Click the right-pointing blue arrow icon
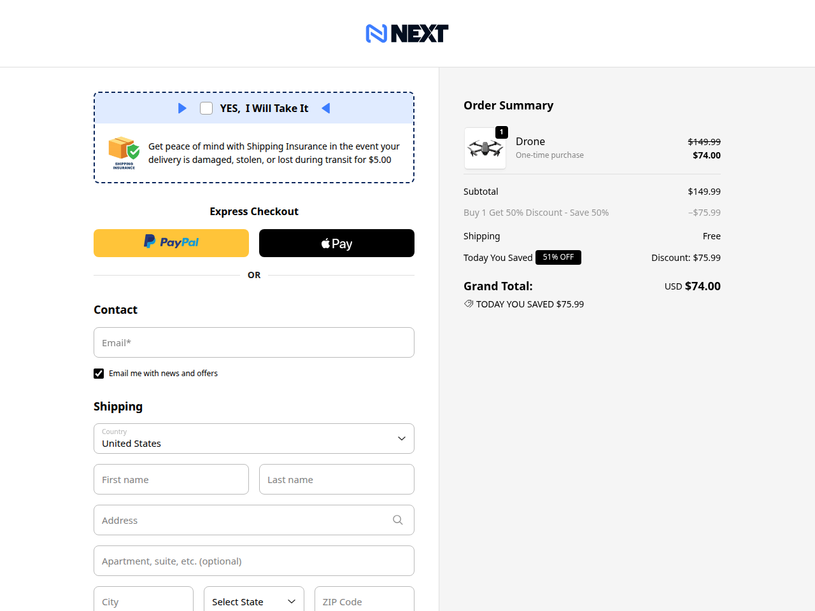 [182, 108]
